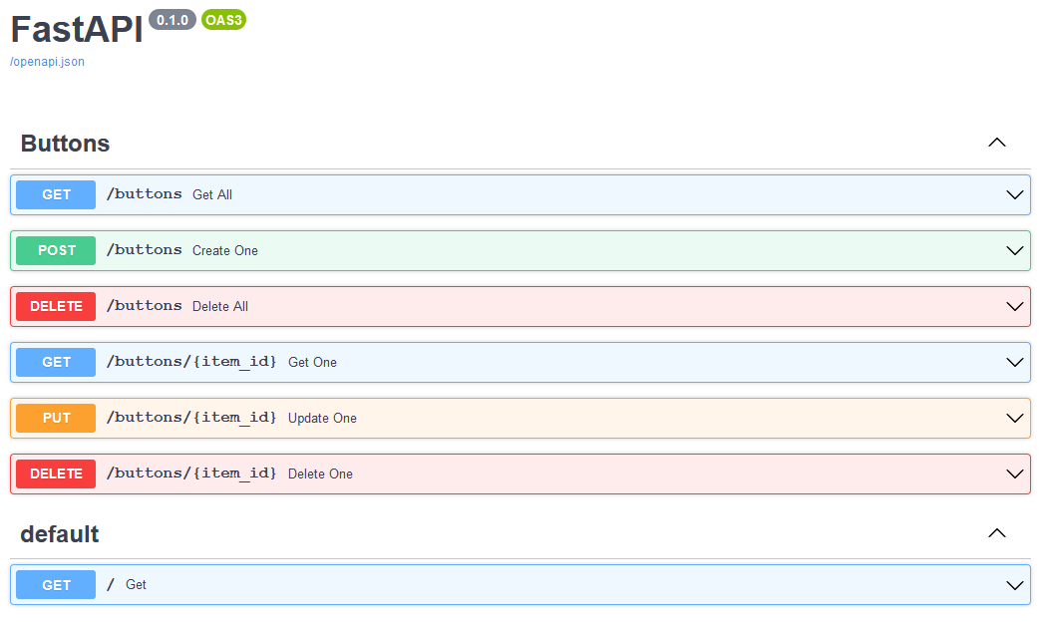Click /buttons/{item_id} path in Update One row
This screenshot has height=631, width=1042.
tap(191, 417)
